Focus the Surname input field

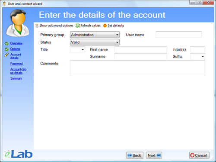tap(141, 56)
